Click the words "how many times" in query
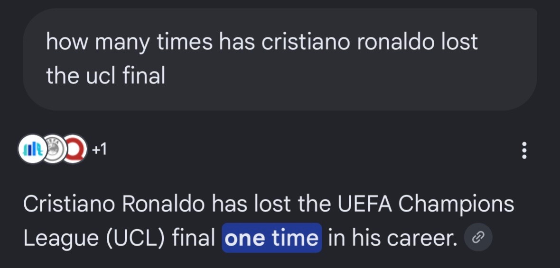Image resolution: width=560 pixels, height=268 pixels. pyautogui.click(x=129, y=43)
